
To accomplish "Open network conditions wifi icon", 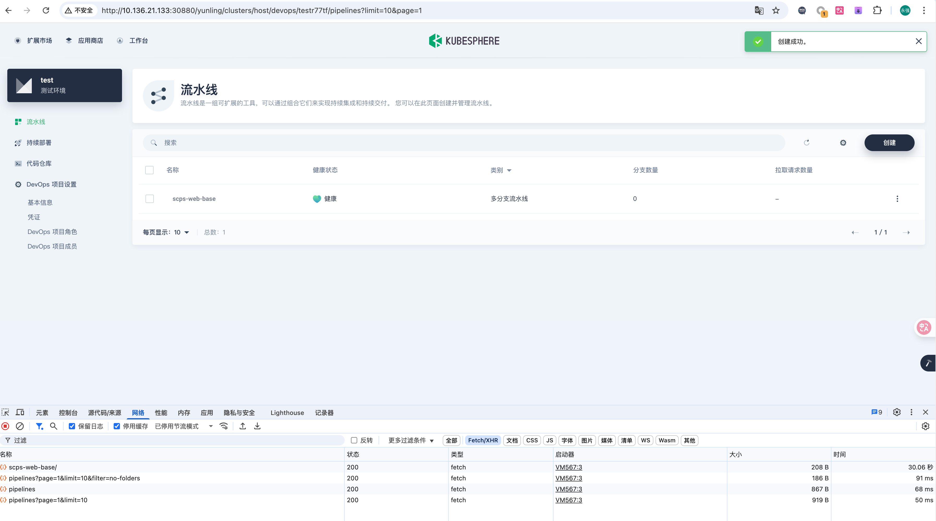I will point(224,426).
